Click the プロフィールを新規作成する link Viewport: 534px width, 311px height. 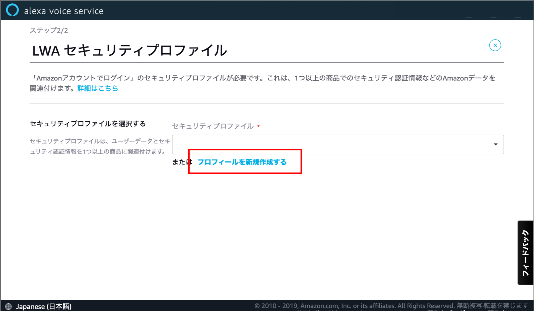242,162
